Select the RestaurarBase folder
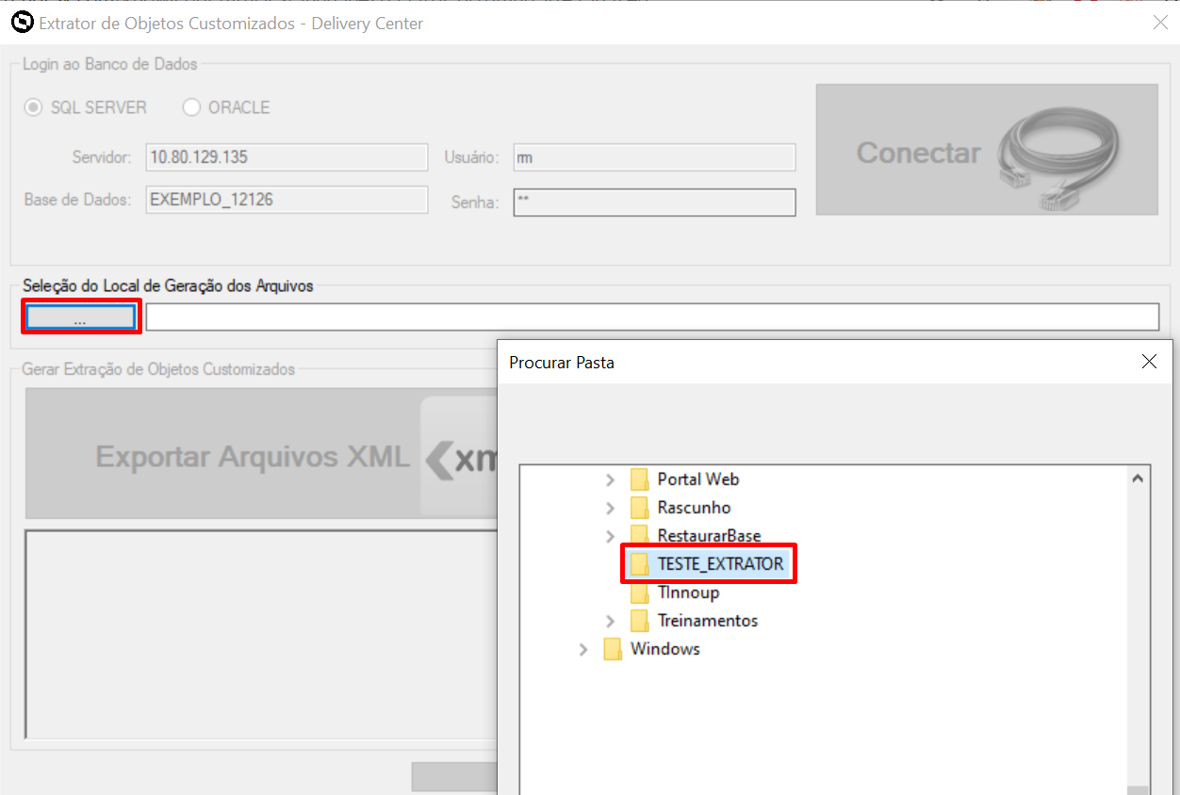The image size is (1180, 795). 710,536
